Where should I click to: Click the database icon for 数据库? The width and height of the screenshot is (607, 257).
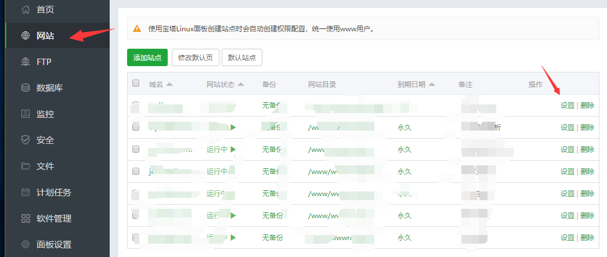[x=25, y=88]
